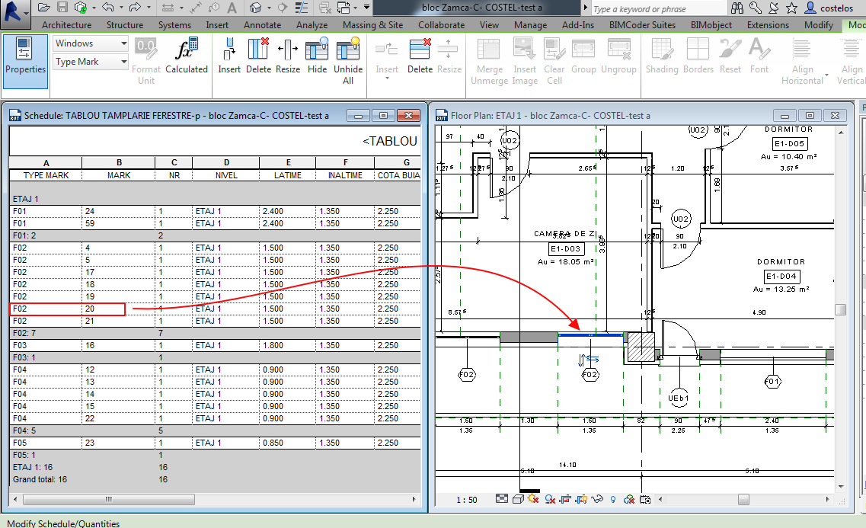Click the Undo arrow icon
This screenshot has height=528, width=866.
pyautogui.click(x=108, y=8)
